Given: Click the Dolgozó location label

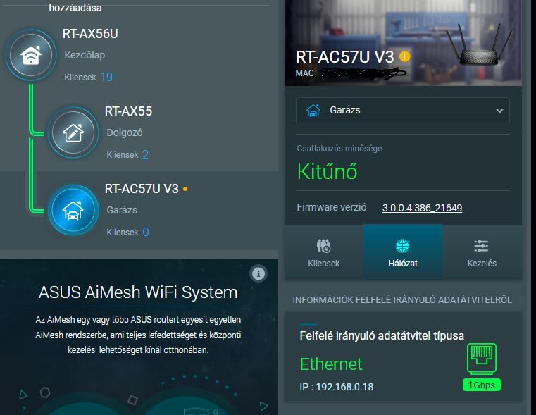Looking at the screenshot, I should tap(125, 132).
